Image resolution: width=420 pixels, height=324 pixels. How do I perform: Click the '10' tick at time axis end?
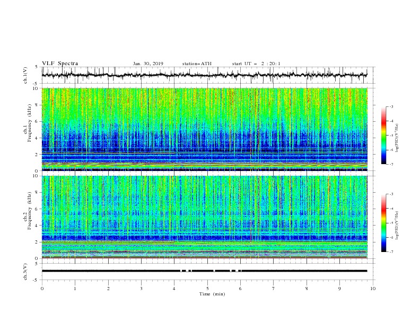pyautogui.click(x=373, y=289)
